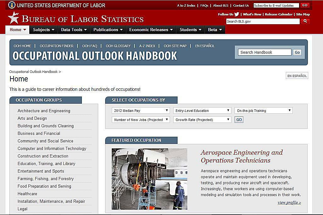Focus the Search Handbook field
Image resolution: width=323 pixels, height=215 pixels.
pos(264,52)
